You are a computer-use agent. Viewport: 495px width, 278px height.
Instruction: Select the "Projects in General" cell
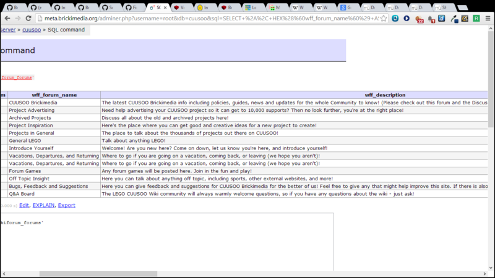(54, 133)
